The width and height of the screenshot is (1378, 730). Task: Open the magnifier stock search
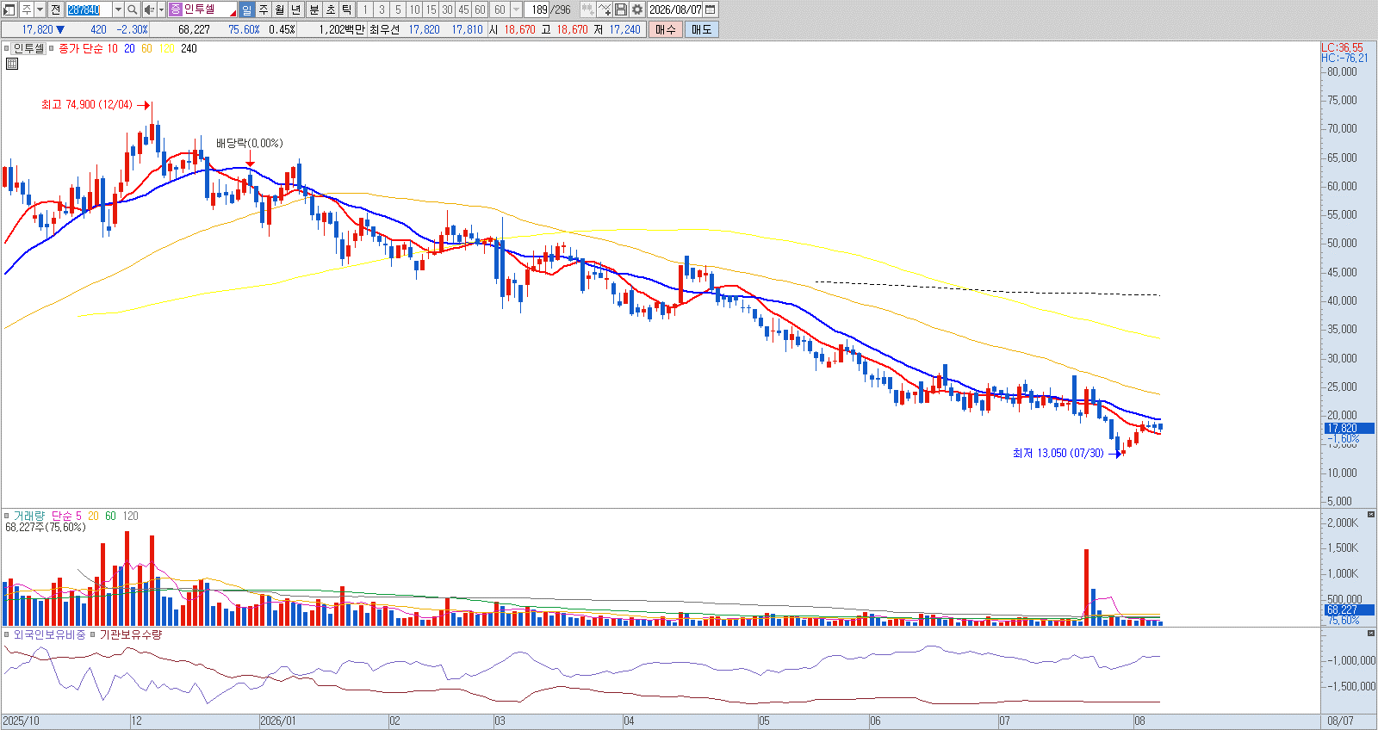[x=133, y=9]
